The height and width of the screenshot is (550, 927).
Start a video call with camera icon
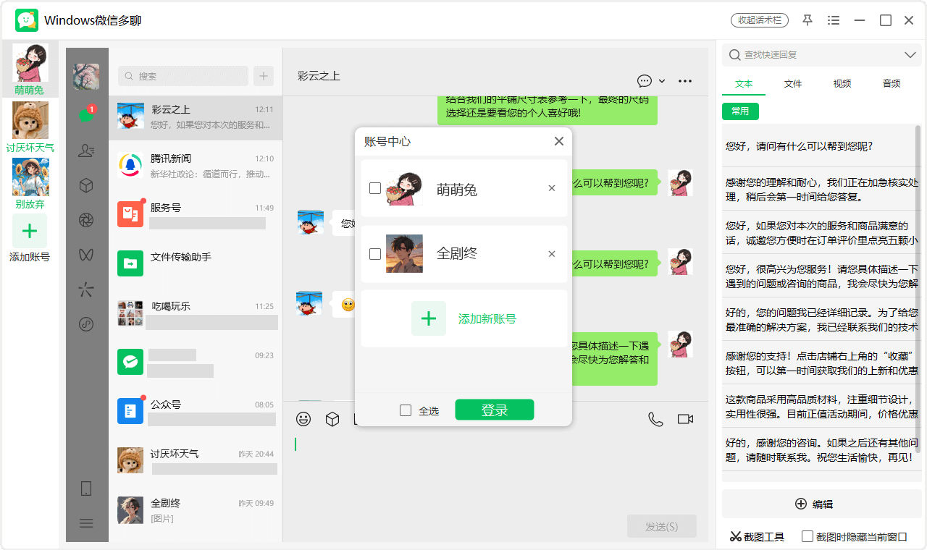685,419
